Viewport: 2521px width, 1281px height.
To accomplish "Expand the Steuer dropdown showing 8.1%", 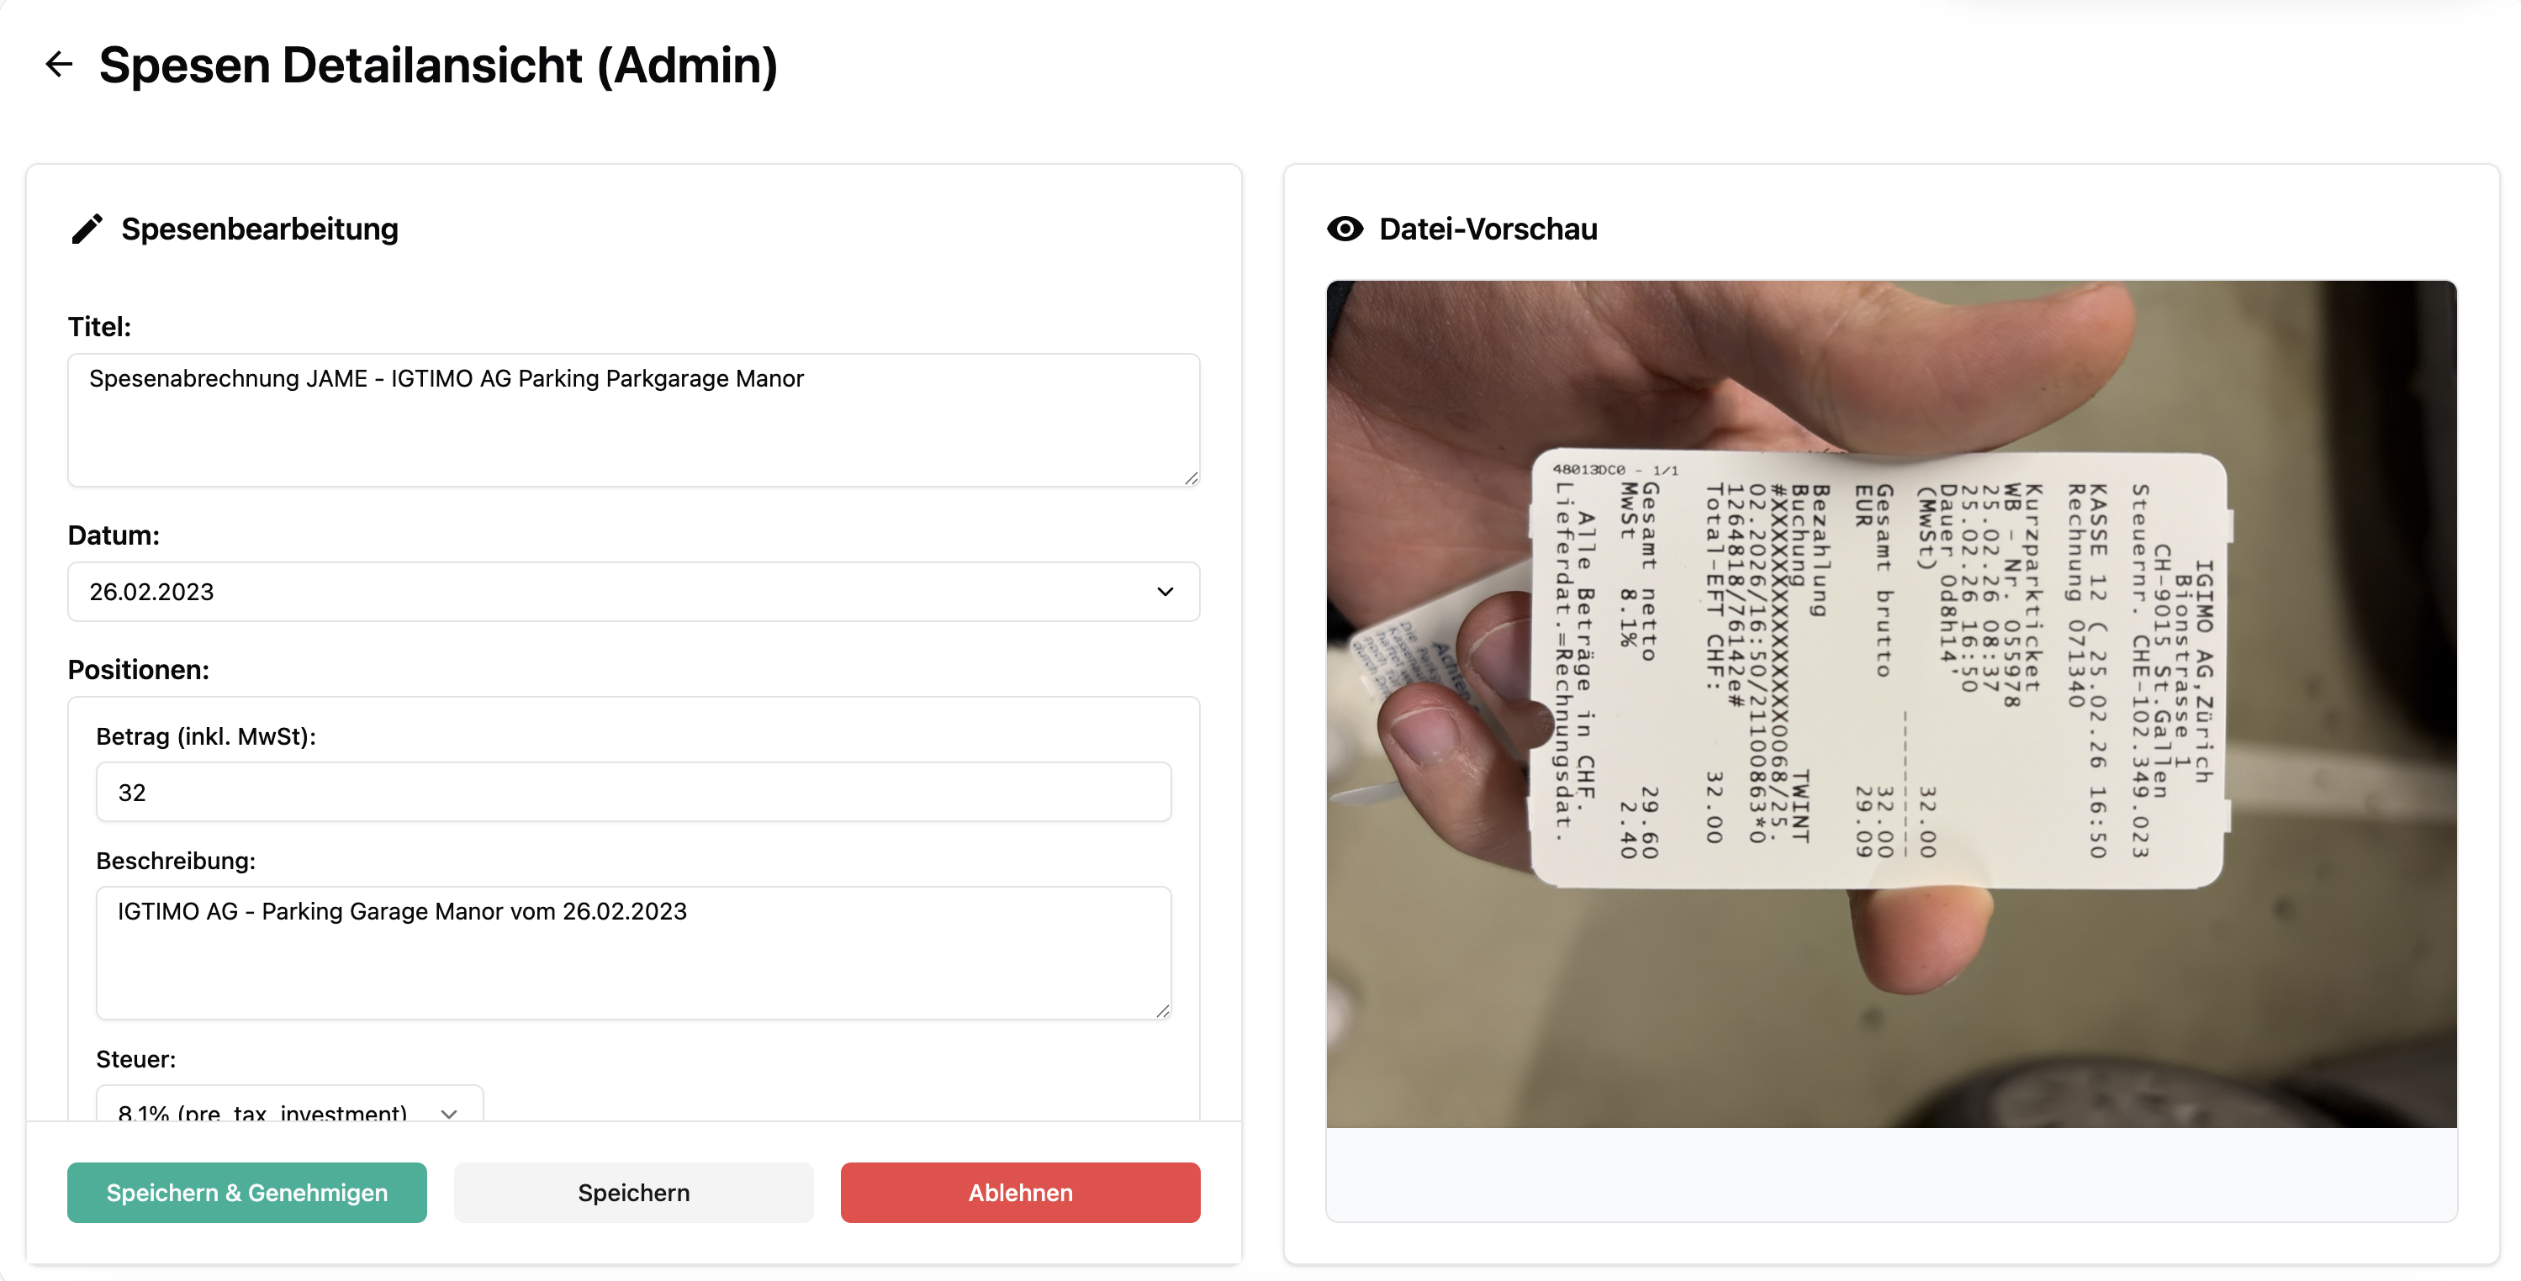I will pos(288,1108).
